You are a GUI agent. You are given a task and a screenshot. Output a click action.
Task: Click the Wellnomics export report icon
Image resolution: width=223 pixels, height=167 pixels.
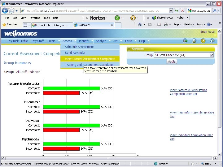pyautogui.click(x=185, y=41)
